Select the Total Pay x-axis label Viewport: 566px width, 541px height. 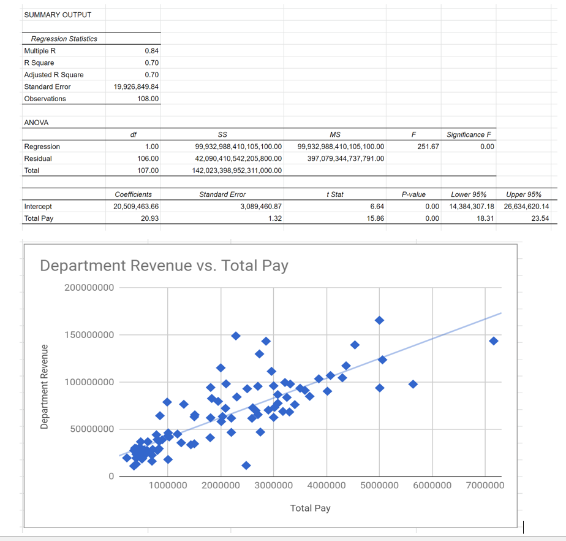(x=310, y=508)
